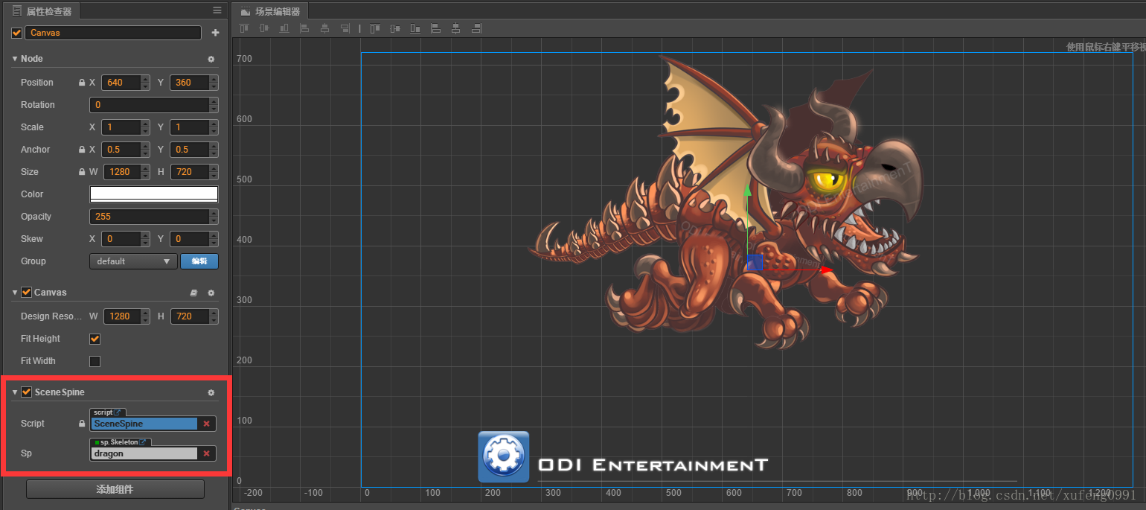The height and width of the screenshot is (510, 1146).
Task: Open the inspector panel hamburger menu
Action: (x=217, y=10)
